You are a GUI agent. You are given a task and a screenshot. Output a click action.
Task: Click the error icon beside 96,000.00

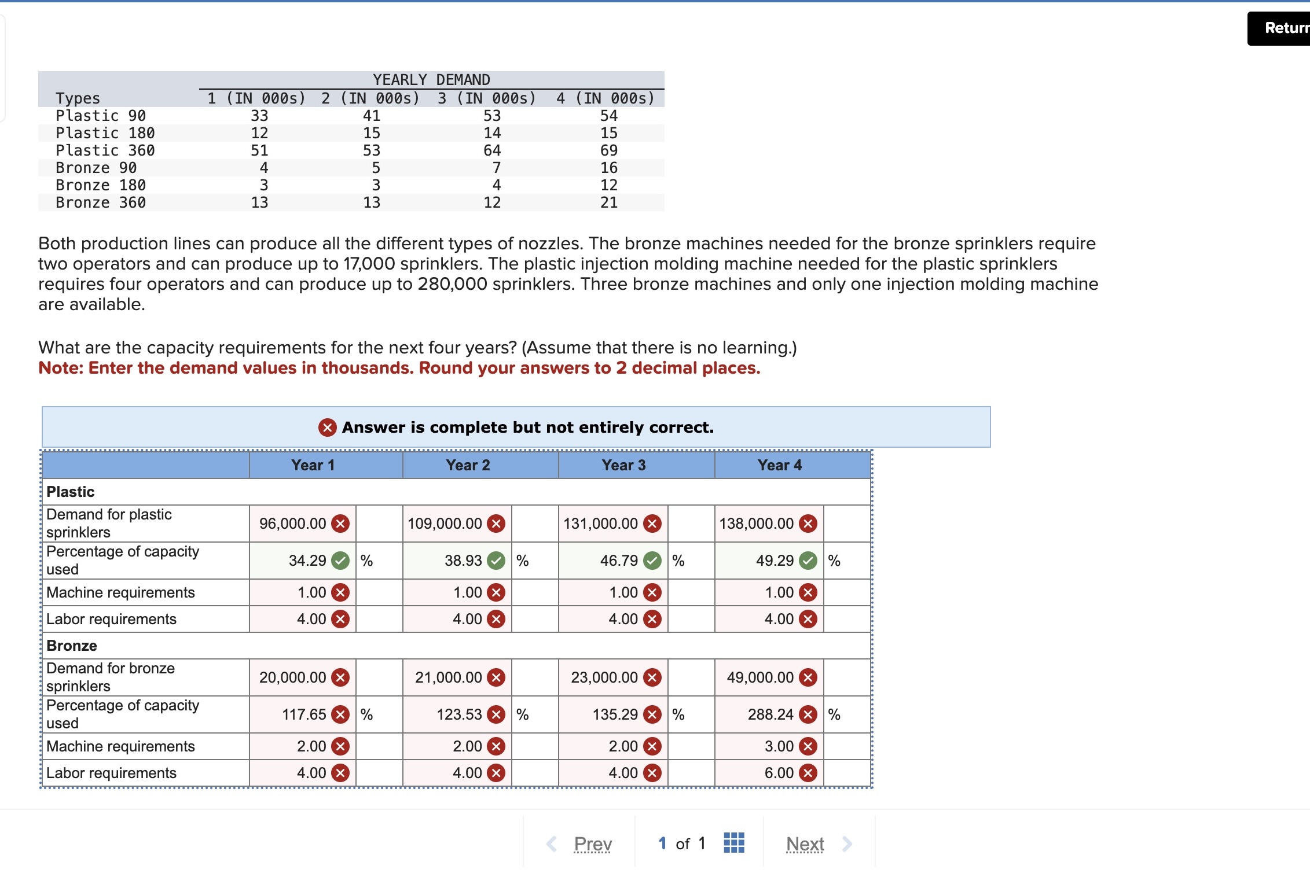tap(340, 524)
